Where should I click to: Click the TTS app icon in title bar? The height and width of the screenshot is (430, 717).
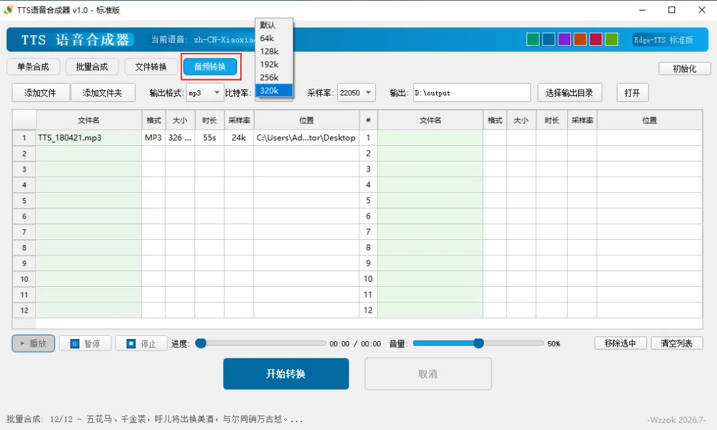8,9
